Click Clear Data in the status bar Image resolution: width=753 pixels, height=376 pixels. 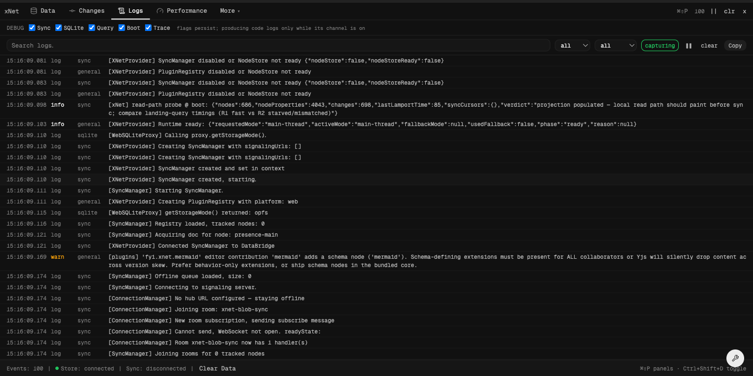point(218,368)
